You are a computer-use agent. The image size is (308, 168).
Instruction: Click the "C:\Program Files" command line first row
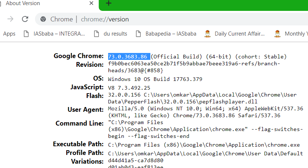click(135, 122)
